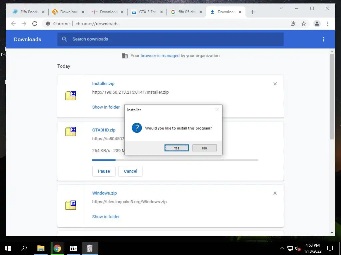Screen dimensions: 341x255
Task: Click Yes in the Installer dialog
Action: click(x=176, y=148)
